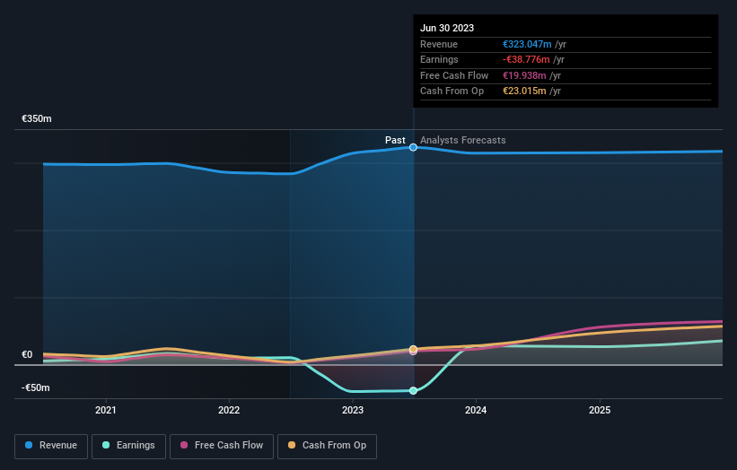This screenshot has width=737, height=470.
Task: Click the teal Earnings legend dot
Action: [106, 445]
